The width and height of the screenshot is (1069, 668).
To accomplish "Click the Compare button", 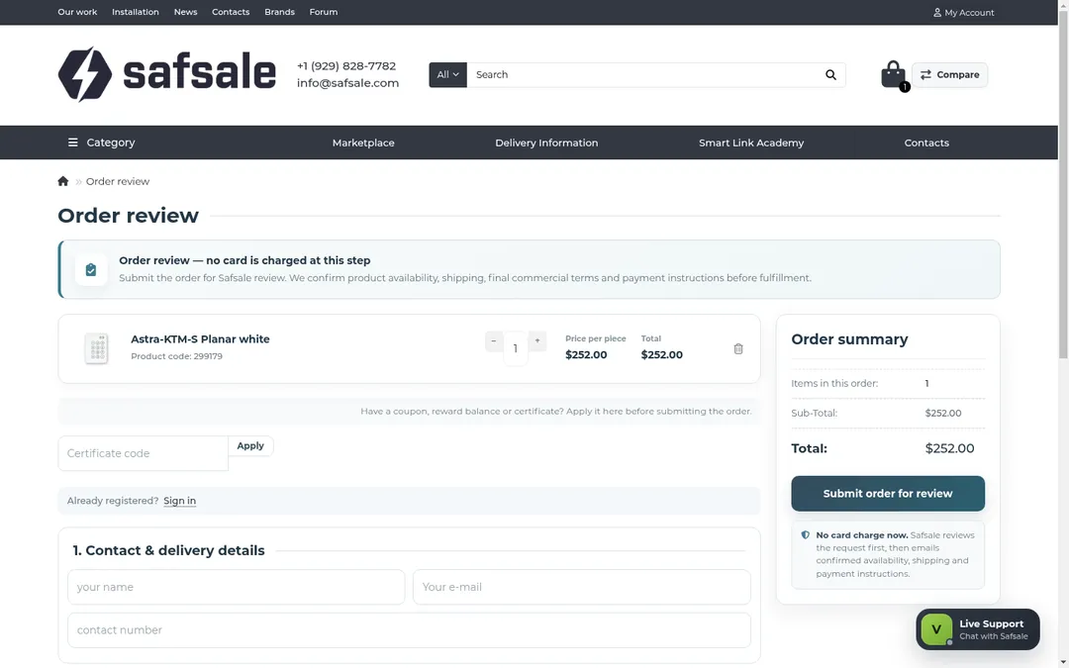I will click(x=949, y=75).
